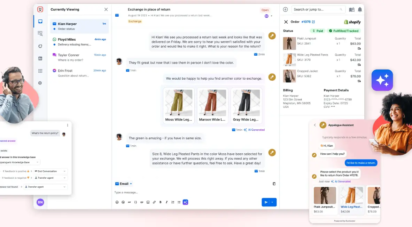Open the Settings gear in sidebar
Viewport: 412px width, 227px height.
pos(40,83)
